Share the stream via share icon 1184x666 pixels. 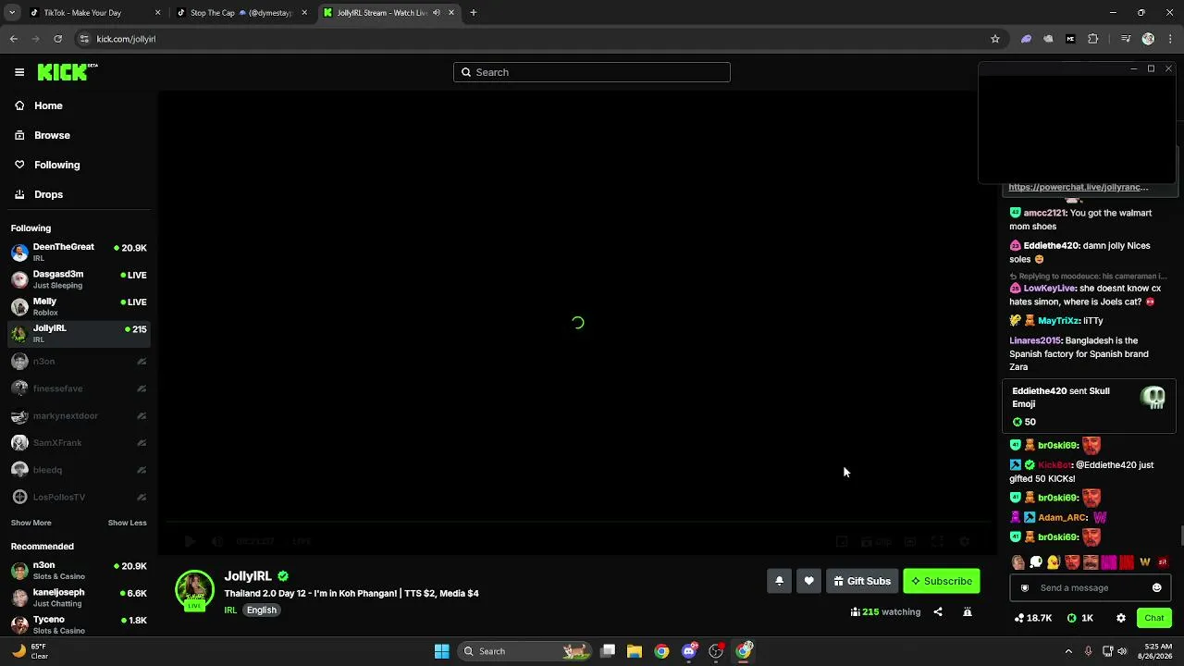click(x=938, y=611)
